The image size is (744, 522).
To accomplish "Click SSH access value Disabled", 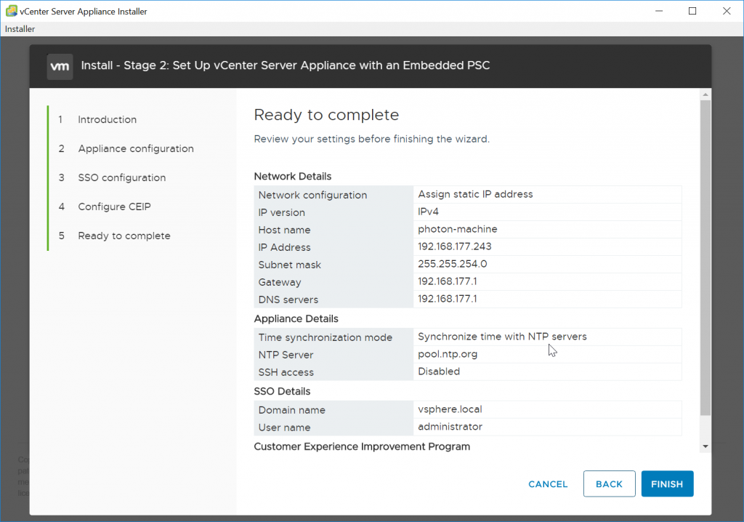I will [439, 372].
